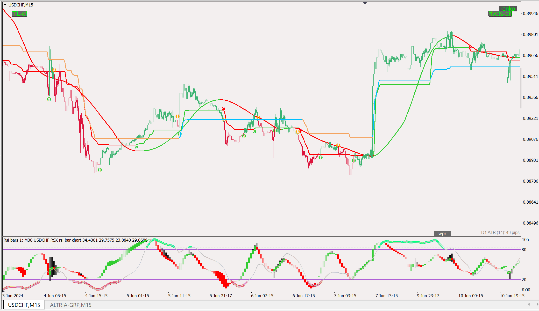The width and height of the screenshot is (539, 311).
Task: Click green diagonal arrow near 5 Jun 01:15
Action: tap(136, 147)
